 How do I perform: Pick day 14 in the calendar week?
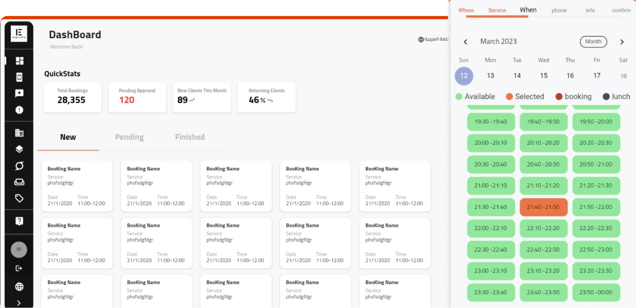tap(517, 76)
